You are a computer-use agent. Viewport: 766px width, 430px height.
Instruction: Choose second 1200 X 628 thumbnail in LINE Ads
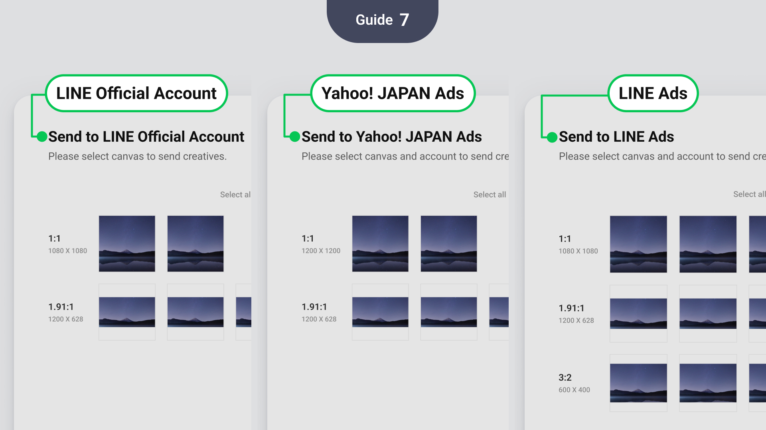(708, 313)
